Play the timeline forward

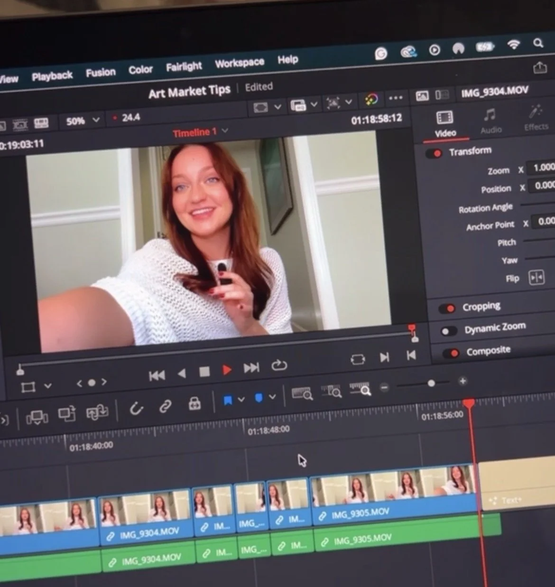pyautogui.click(x=227, y=370)
